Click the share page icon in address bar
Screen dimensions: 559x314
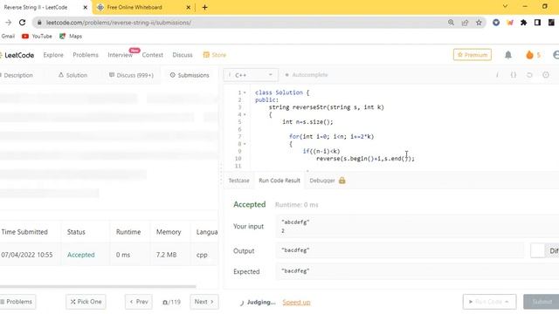pos(465,23)
